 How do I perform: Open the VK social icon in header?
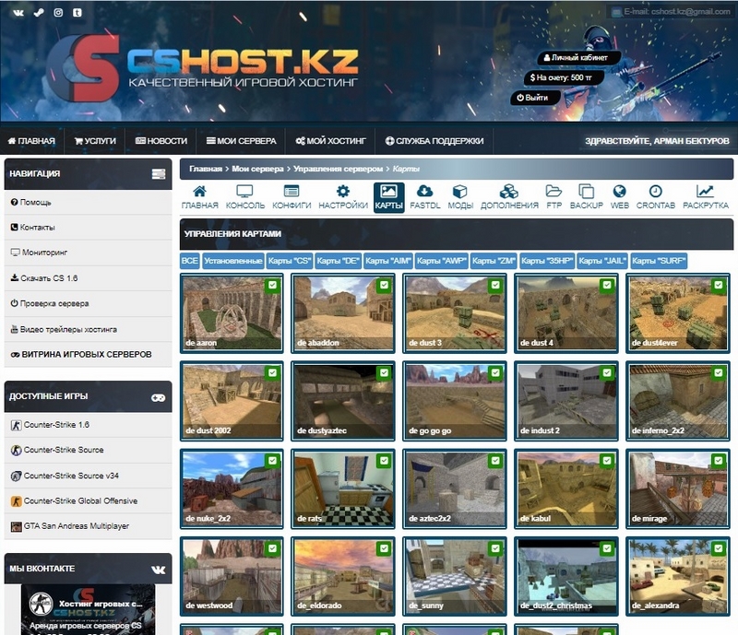(18, 13)
